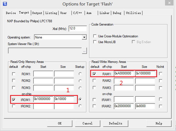Select the IROM1 startup radio button
Viewport: 176px width, 131px height.
tap(80, 99)
